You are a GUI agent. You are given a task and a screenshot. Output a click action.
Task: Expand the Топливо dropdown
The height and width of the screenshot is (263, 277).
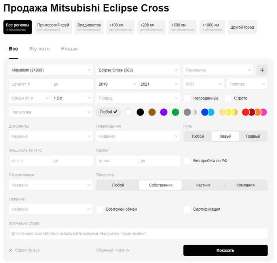247,84
